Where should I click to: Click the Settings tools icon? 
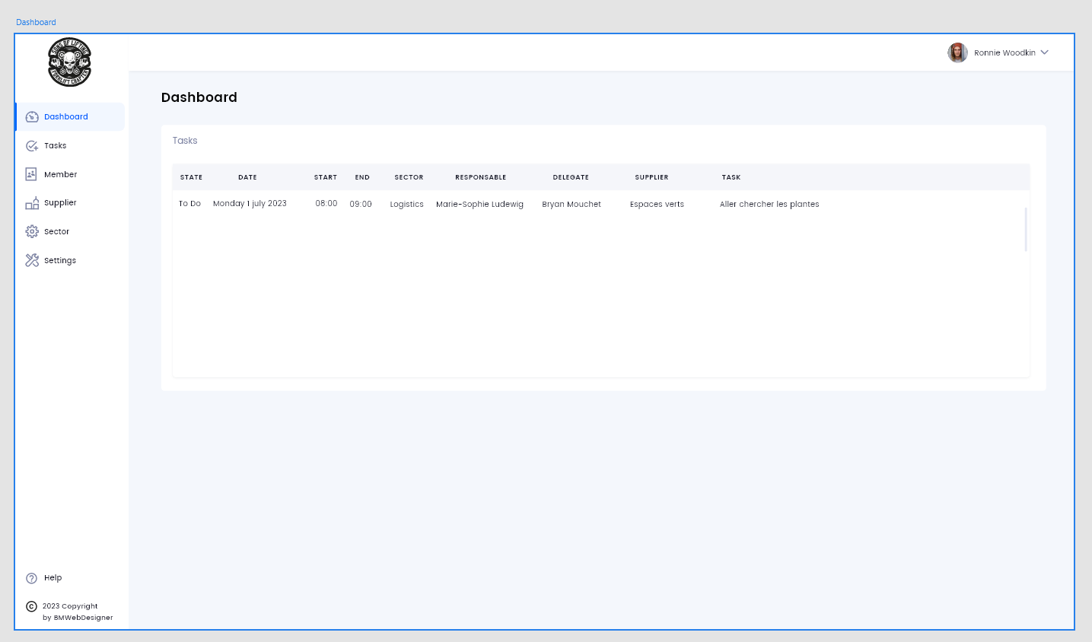32,260
